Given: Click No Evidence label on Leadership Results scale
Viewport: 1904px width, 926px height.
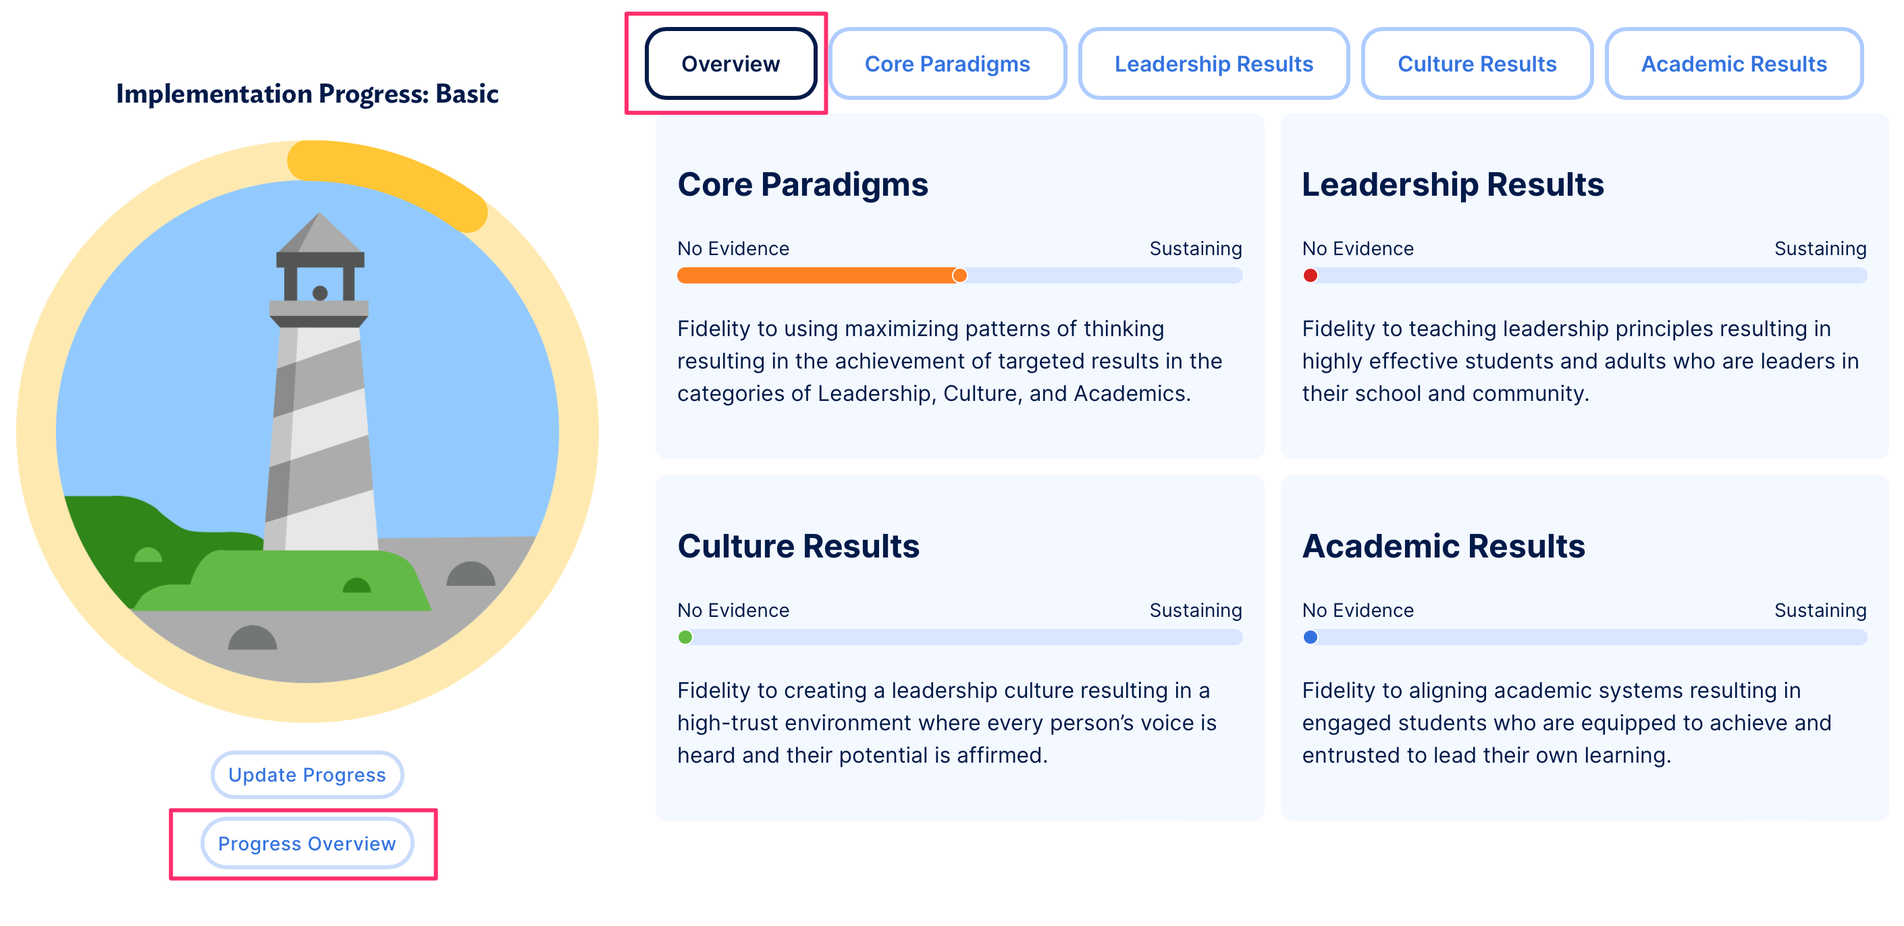Looking at the screenshot, I should point(1357,248).
